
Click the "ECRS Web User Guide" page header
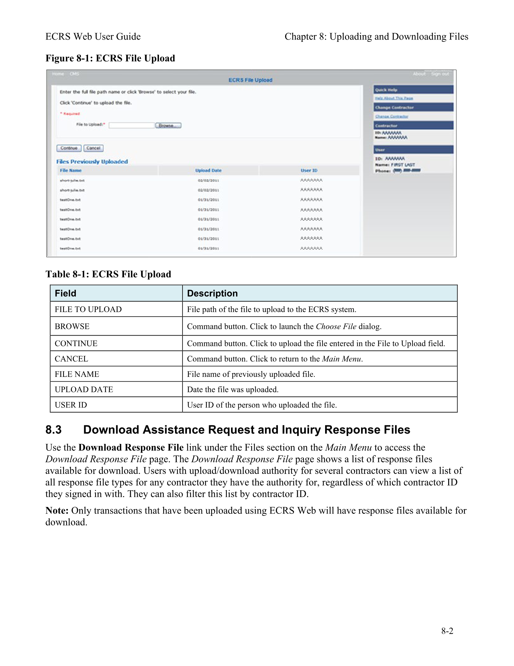(x=93, y=37)
